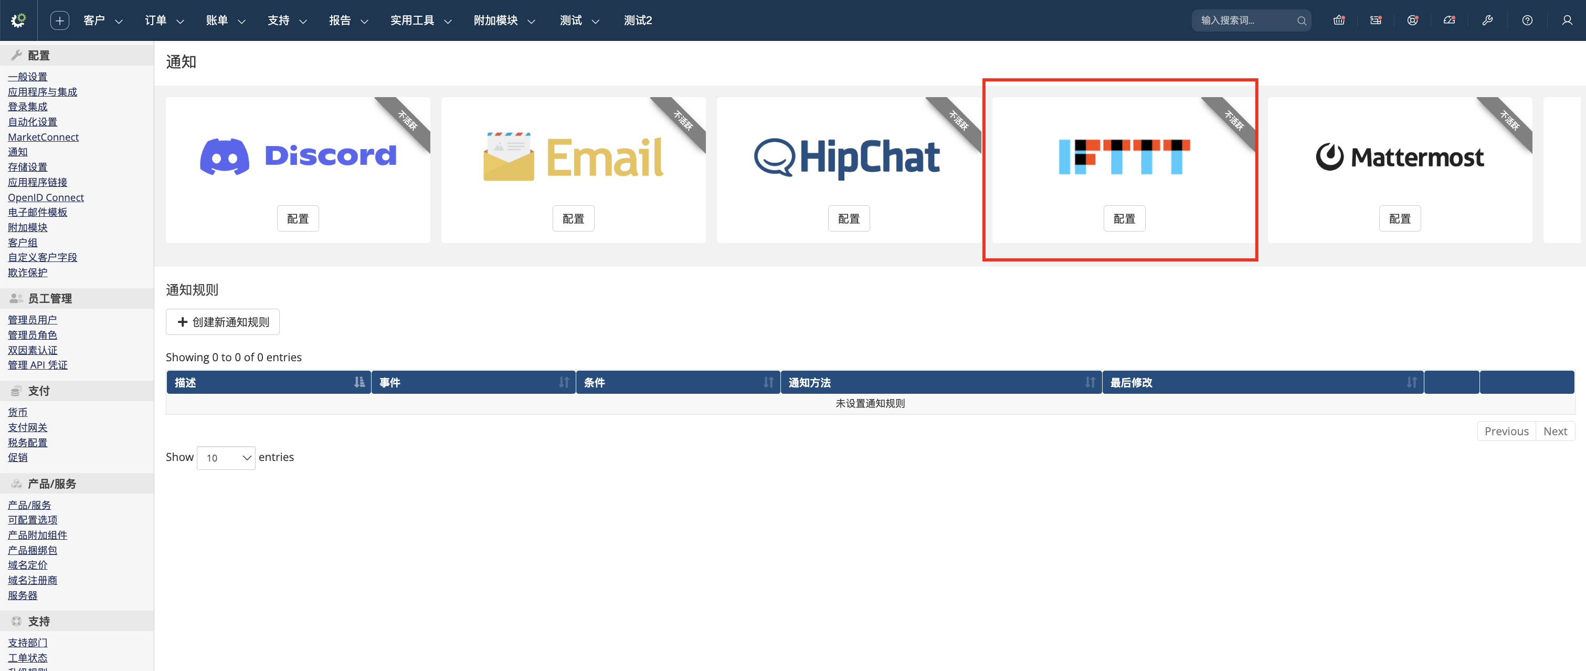Screen dimensions: 1586x671
Task: Open 存储设置 sidebar link
Action: click(x=28, y=167)
